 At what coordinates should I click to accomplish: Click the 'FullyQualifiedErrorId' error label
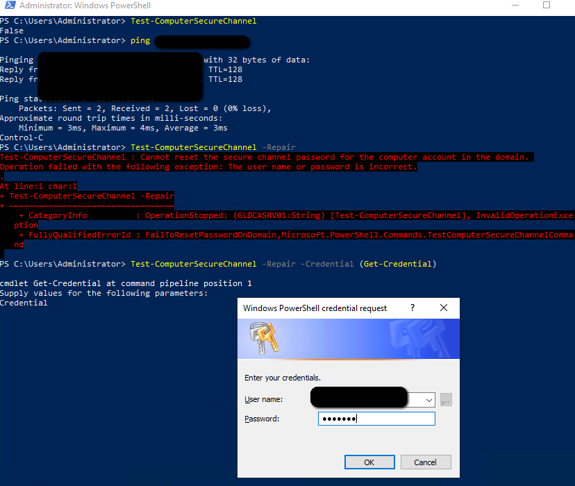[x=80, y=235]
